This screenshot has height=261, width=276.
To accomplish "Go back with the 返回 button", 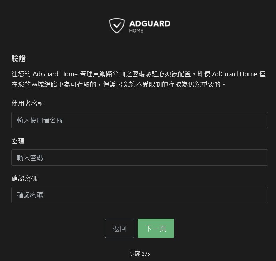I will (x=120, y=228).
